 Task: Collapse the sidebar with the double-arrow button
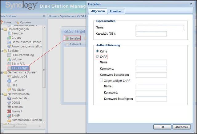(x=44, y=16)
